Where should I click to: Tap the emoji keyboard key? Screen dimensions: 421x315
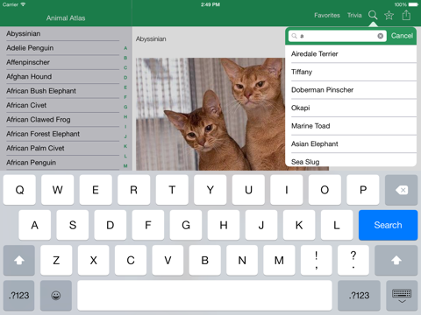56,296
